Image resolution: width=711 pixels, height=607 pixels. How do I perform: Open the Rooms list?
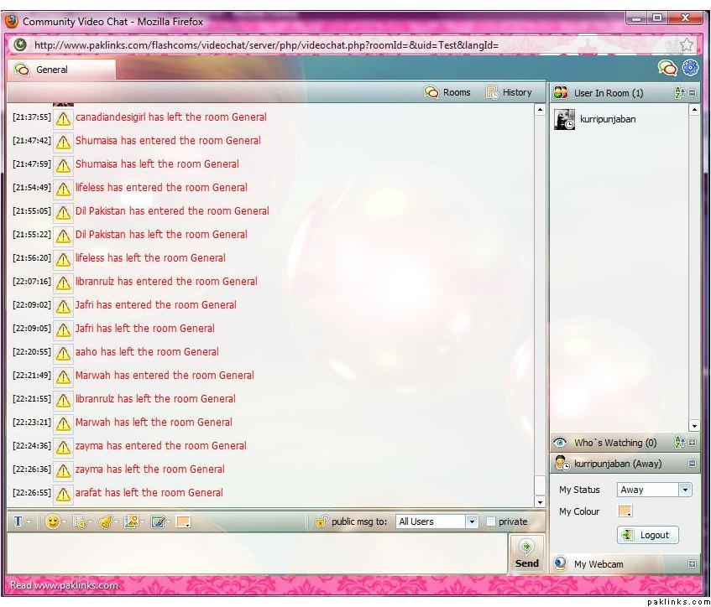click(x=448, y=92)
